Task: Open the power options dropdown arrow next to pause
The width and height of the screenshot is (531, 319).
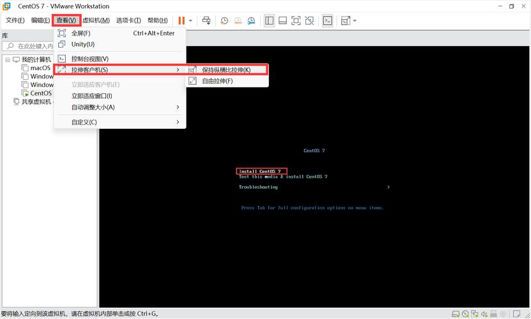Action: tap(190, 20)
